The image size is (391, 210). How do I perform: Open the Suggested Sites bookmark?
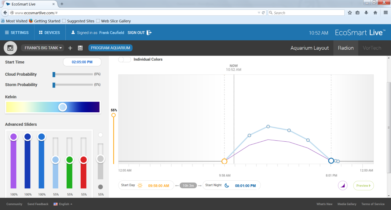click(x=78, y=21)
